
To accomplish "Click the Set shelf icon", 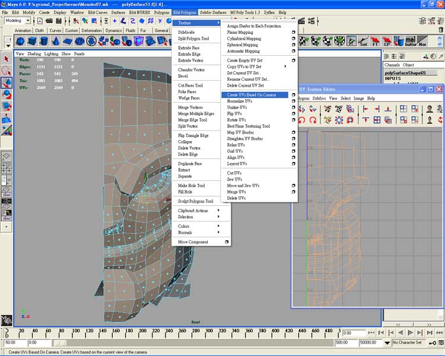I will [x=363, y=41].
